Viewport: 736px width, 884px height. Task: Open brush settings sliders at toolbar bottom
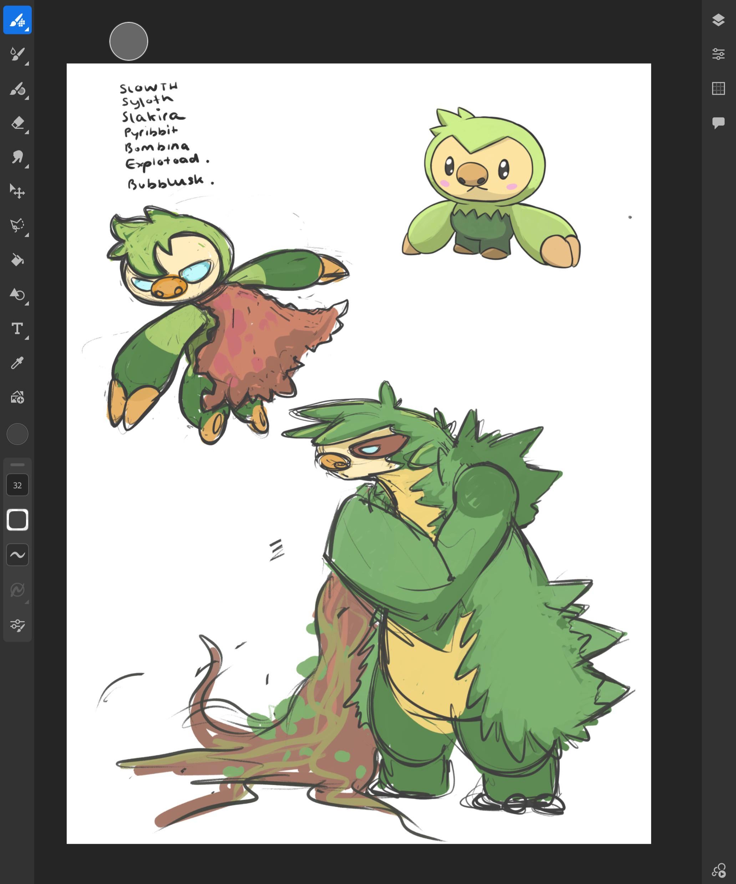point(17,625)
